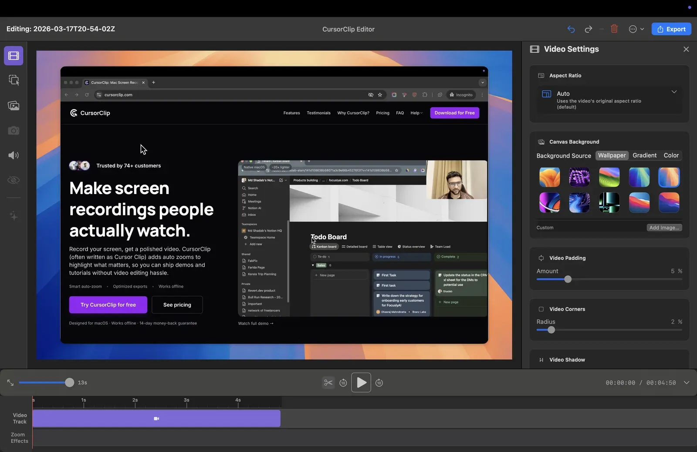Open the Video Settings filmstrip sidebar icon
This screenshot has width=697, height=452.
[x=14, y=56]
